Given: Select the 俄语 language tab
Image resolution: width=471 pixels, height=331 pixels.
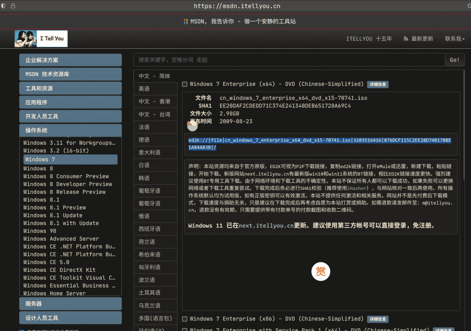Looking at the screenshot, I should pos(155,216).
